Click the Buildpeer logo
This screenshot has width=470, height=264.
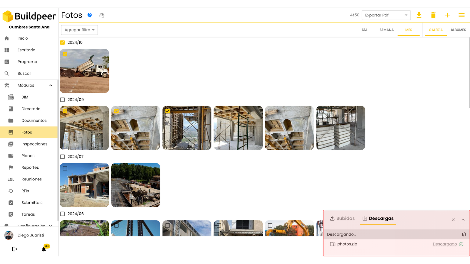(x=29, y=16)
